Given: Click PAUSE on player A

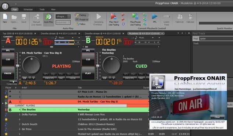Looking at the screenshot, I should click(x=8, y=73).
